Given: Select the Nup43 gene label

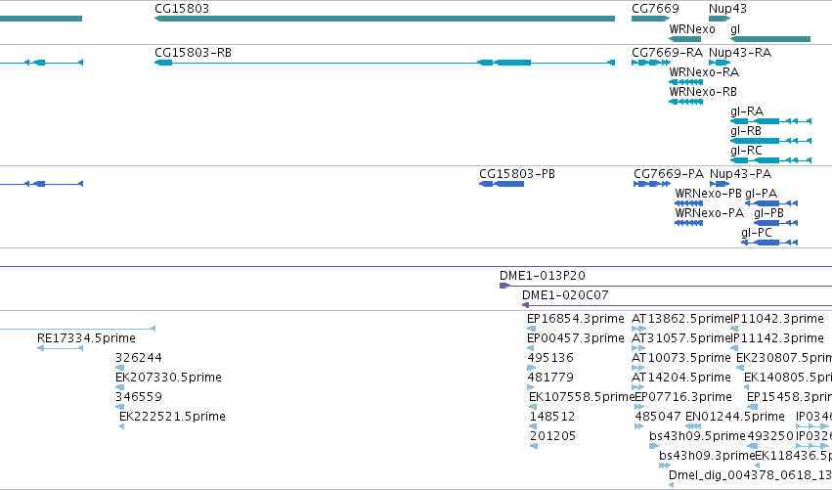Looking at the screenshot, I should (727, 9).
